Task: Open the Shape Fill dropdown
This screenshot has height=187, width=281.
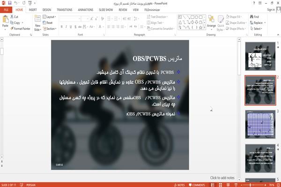Action: [234, 17]
